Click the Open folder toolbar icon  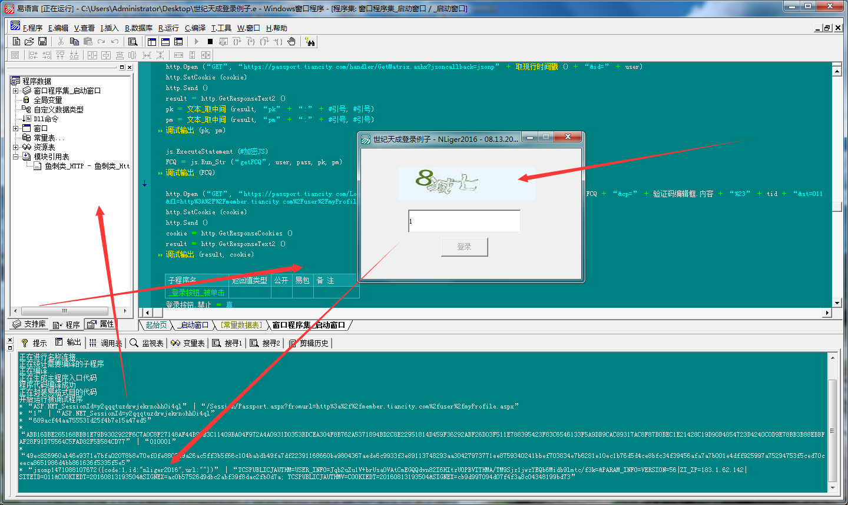point(29,41)
